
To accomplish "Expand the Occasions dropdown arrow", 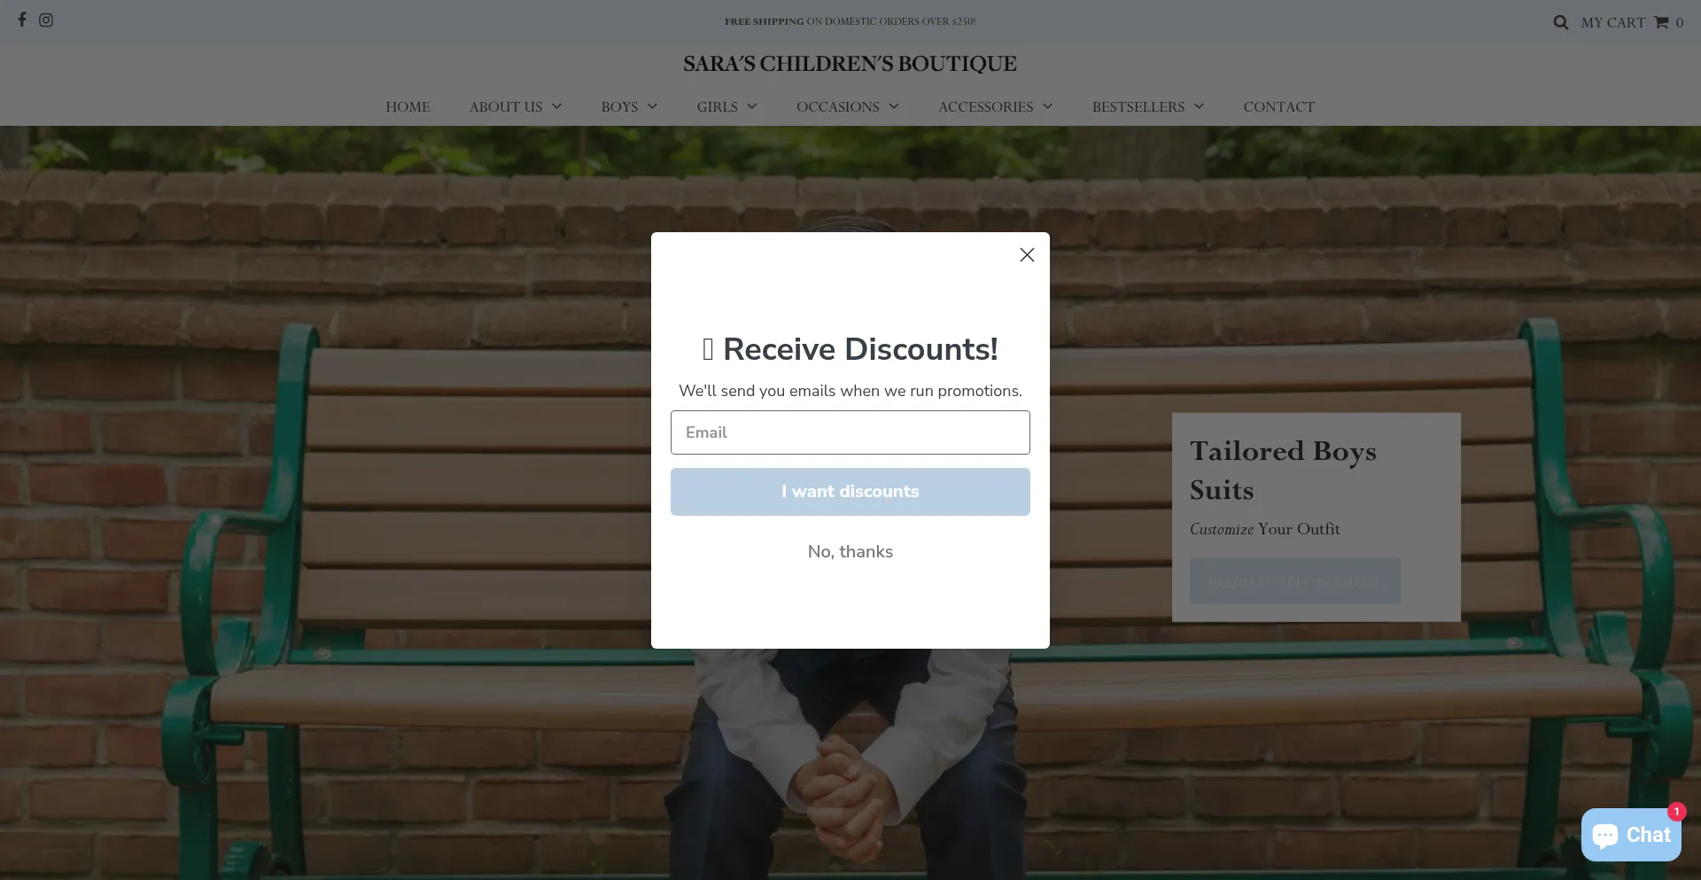I will pyautogui.click(x=894, y=106).
